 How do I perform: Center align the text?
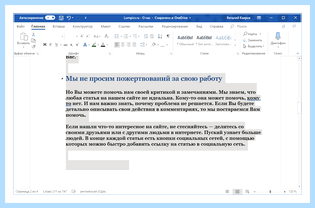(123, 45)
